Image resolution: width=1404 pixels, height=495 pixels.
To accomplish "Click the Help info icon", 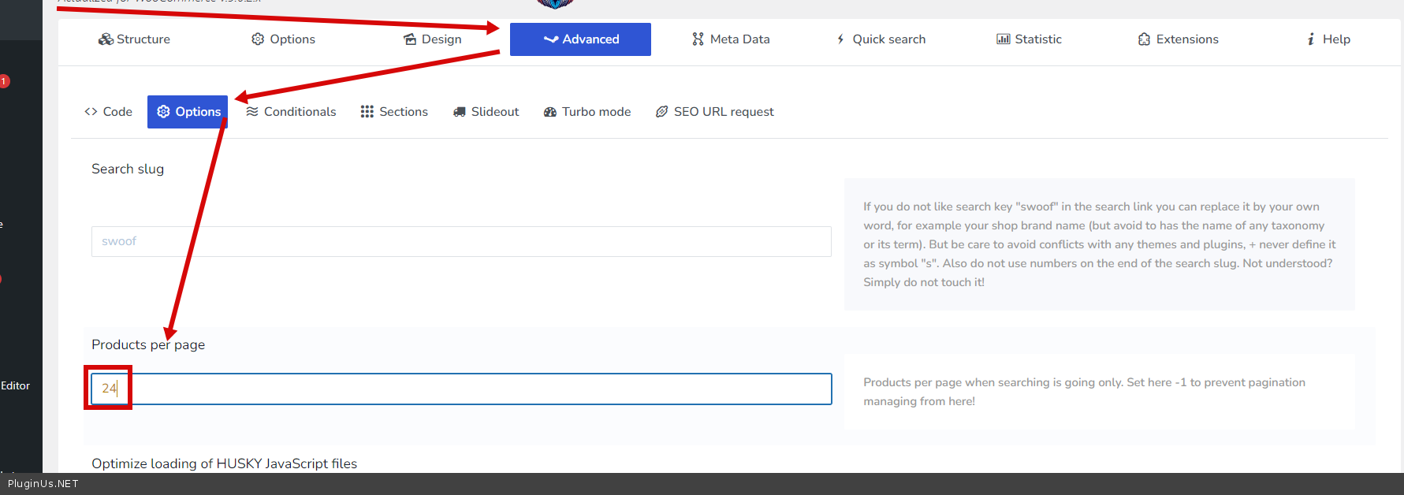I will pos(1310,39).
